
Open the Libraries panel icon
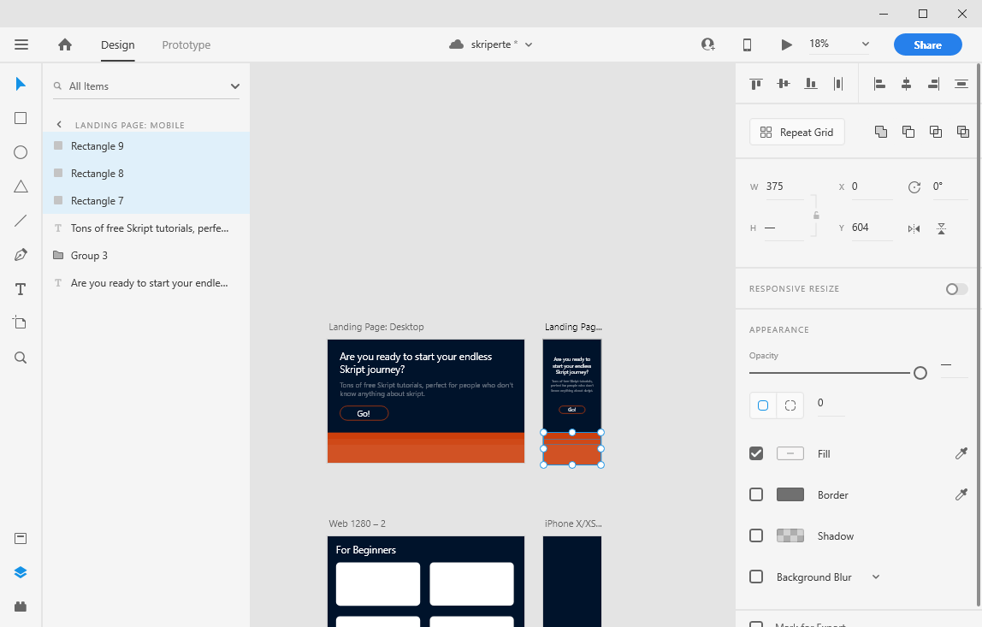(21, 539)
